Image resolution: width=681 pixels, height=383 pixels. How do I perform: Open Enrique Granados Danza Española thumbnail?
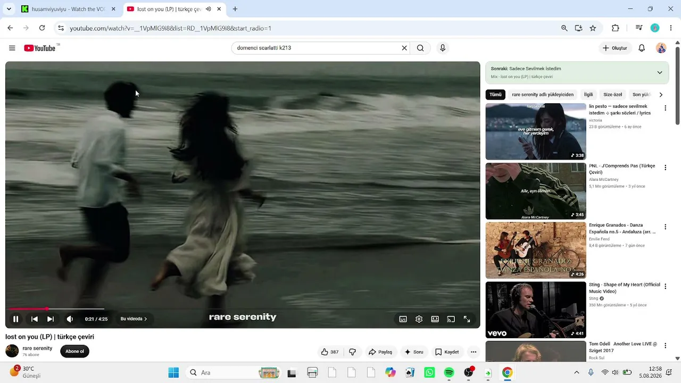point(536,251)
